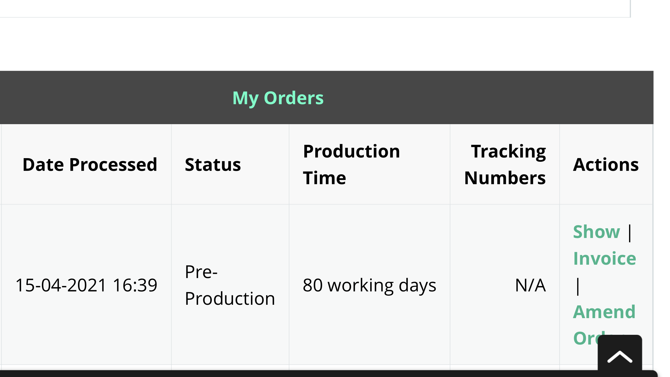The width and height of the screenshot is (670, 377).
Task: Click the pipe separator below Invoice
Action: 578,286
